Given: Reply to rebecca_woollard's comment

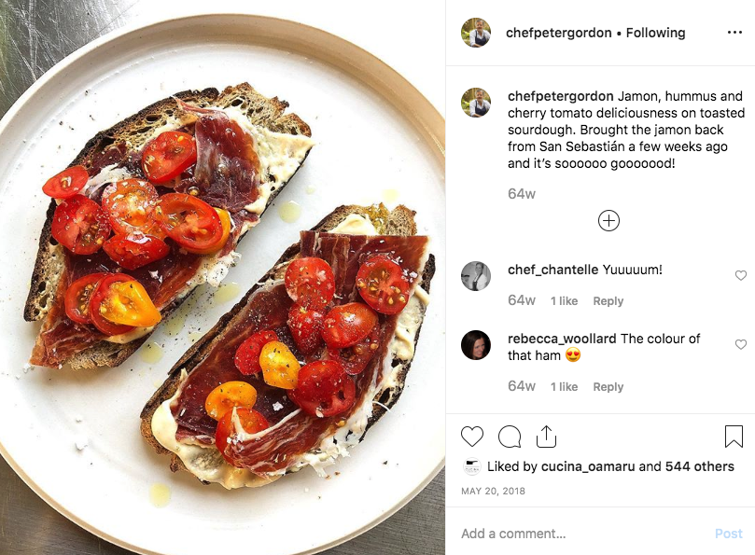Looking at the screenshot, I should pos(608,385).
